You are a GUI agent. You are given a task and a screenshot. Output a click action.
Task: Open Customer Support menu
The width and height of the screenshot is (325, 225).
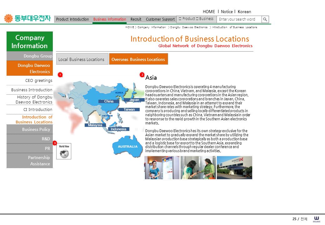click(160, 19)
